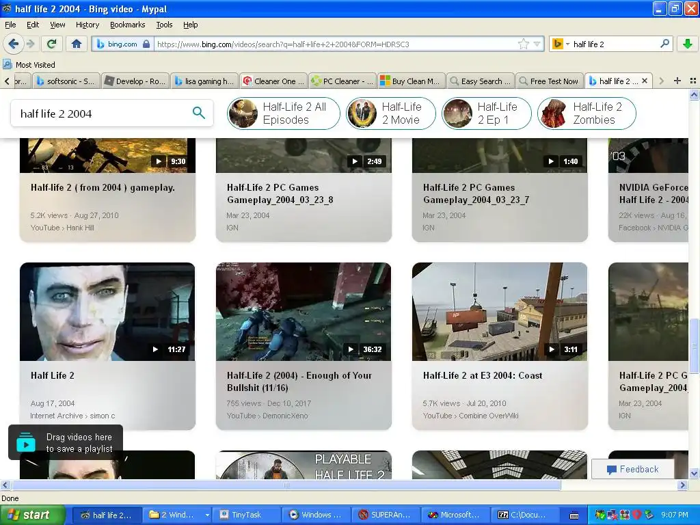The image size is (700, 525).
Task: Open the History menu
Action: [87, 25]
